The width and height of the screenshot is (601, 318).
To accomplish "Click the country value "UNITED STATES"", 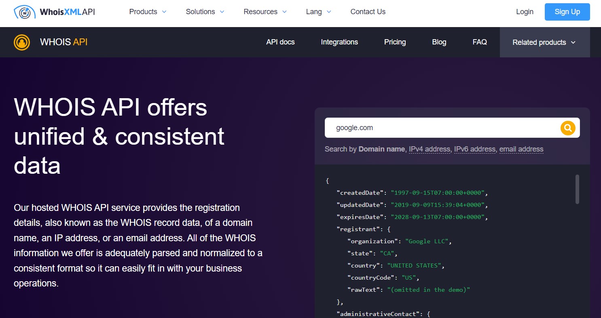I will 415,265.
